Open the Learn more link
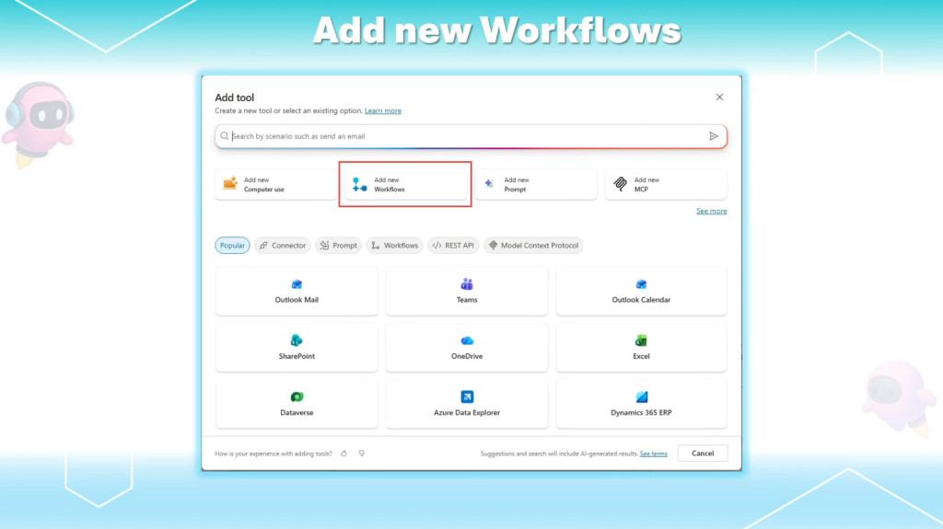The width and height of the screenshot is (943, 529). (382, 110)
